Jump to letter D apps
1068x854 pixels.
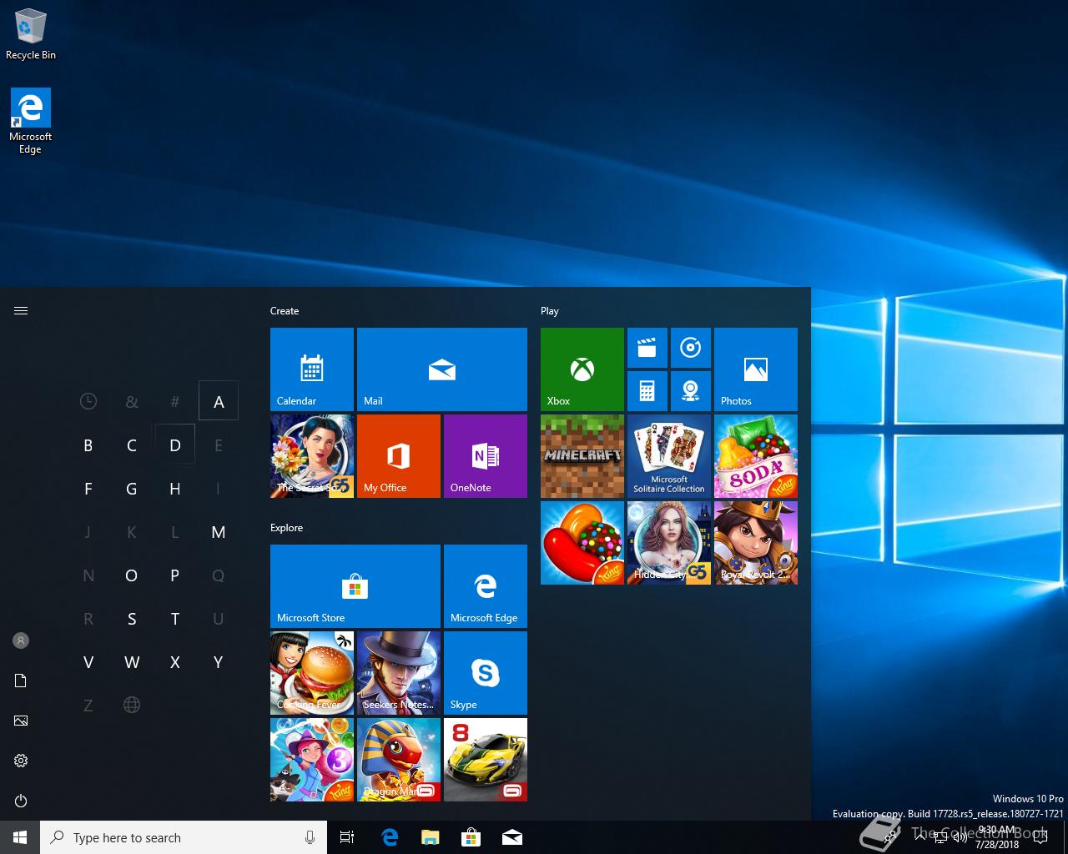coord(175,445)
